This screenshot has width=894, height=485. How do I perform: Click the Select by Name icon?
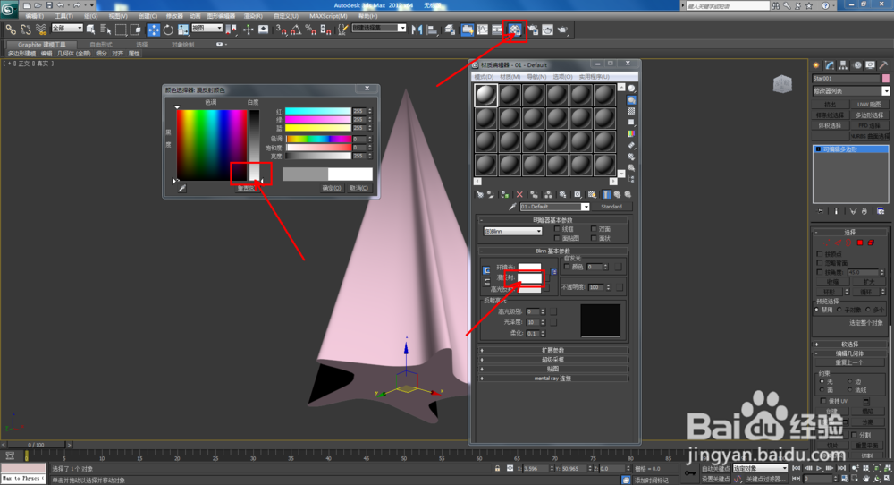[105, 30]
